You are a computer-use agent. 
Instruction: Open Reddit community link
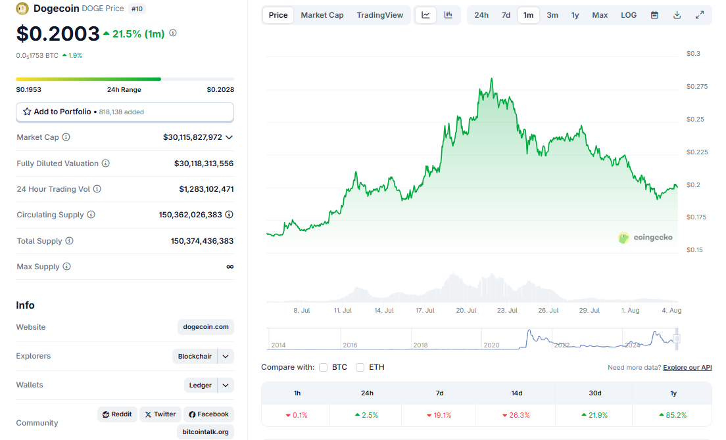(117, 414)
